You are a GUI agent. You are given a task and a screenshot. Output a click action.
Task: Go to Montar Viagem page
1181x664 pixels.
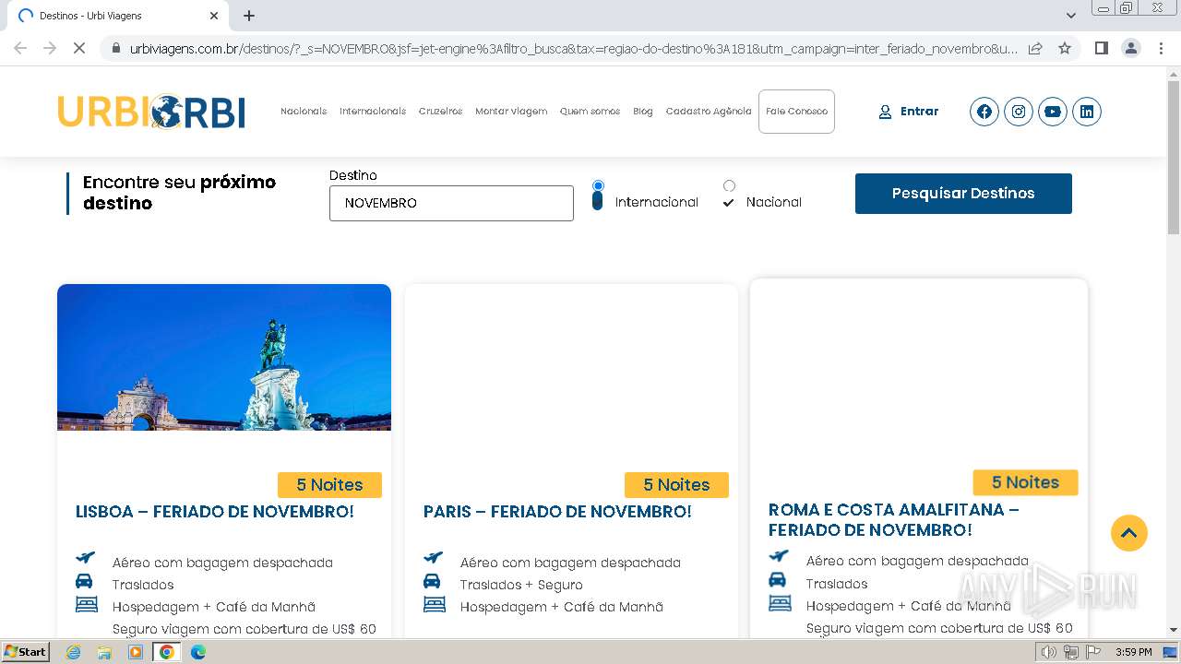[x=511, y=112]
